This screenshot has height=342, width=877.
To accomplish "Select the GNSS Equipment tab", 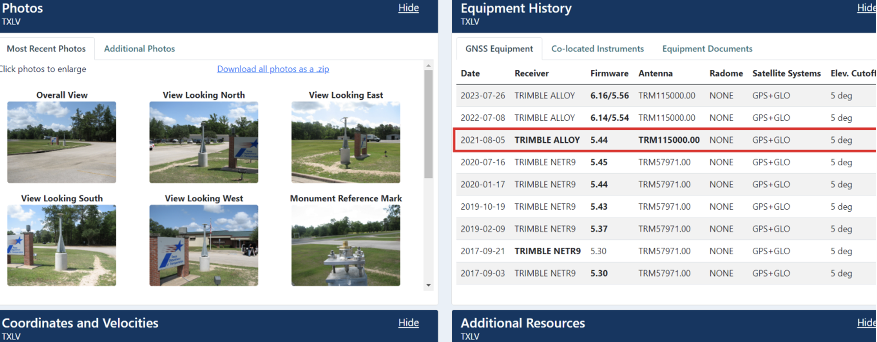I will tap(499, 49).
